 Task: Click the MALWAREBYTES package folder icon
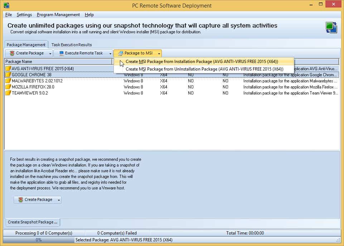pyautogui.click(x=8, y=81)
